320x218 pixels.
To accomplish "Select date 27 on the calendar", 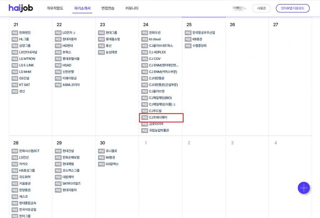I will click(276, 25).
